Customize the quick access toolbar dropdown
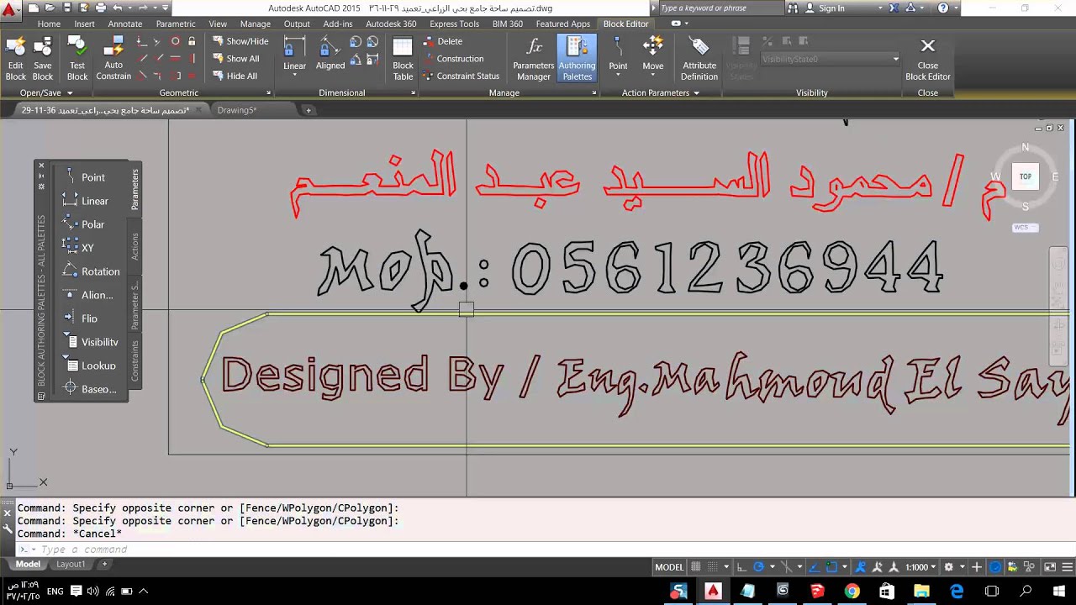The height and width of the screenshot is (605, 1076). (x=166, y=8)
